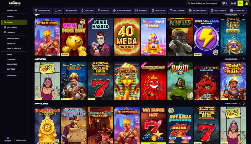The image size is (251, 144).
Task: Click the Tous les jeux icon
Action: (232, 10)
